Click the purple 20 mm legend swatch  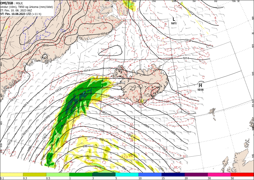196,174
